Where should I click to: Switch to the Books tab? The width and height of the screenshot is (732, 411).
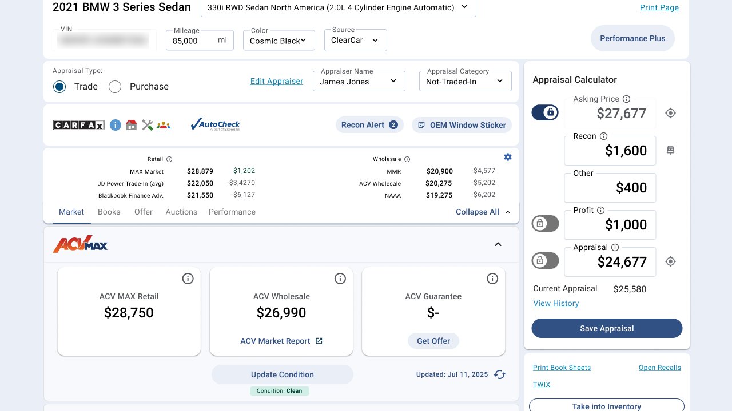(x=109, y=212)
